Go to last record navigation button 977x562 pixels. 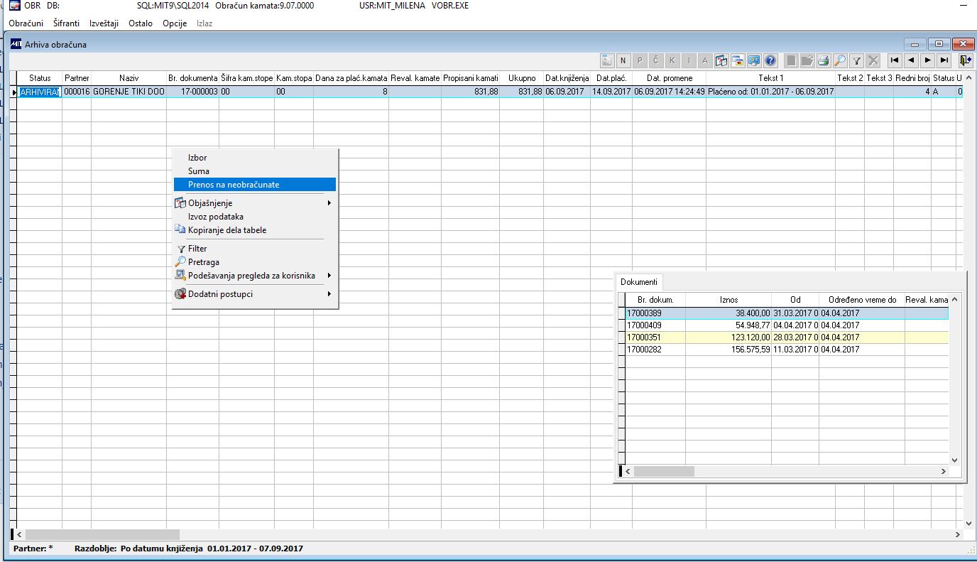[944, 60]
